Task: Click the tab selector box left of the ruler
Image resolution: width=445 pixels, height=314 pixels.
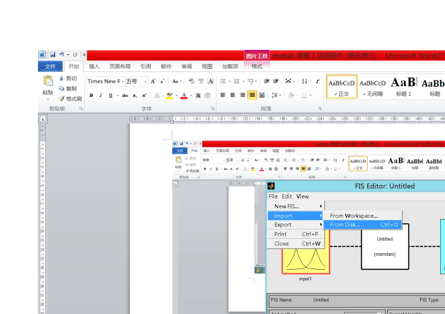Action: 42,119
